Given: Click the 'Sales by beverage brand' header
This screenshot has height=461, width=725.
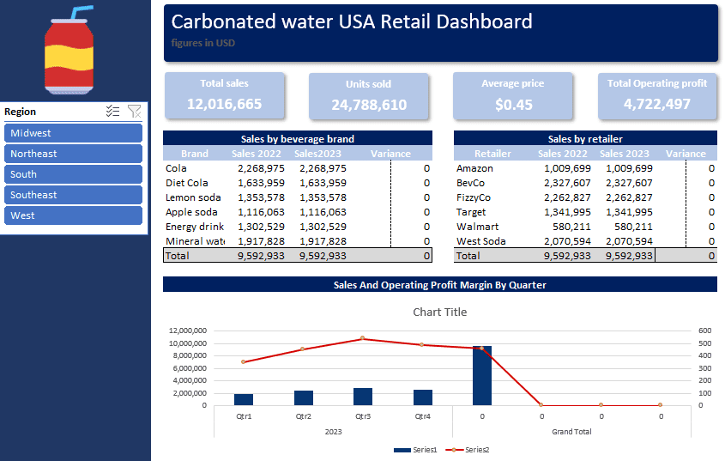Looking at the screenshot, I should tap(298, 138).
